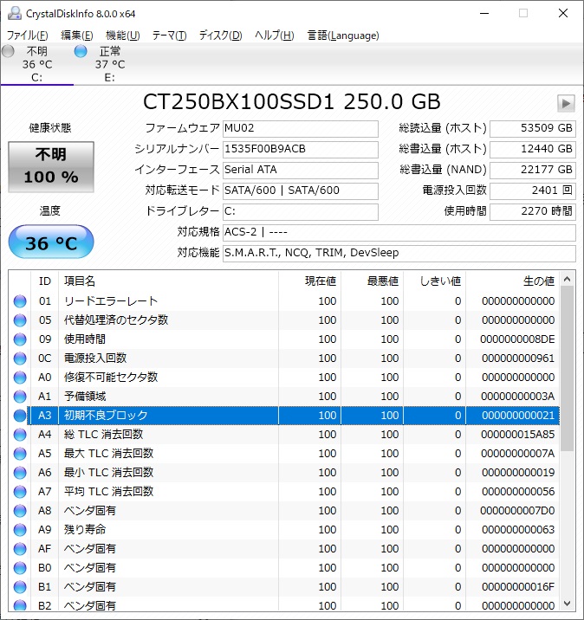Click the 現在値 column header
This screenshot has width=584, height=620.
coord(310,281)
